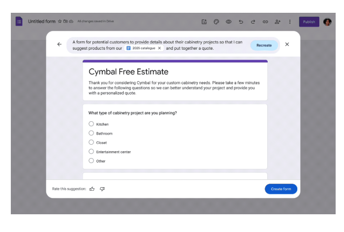Star the Untitled form
Screen dimensions: 344x232
60,22
